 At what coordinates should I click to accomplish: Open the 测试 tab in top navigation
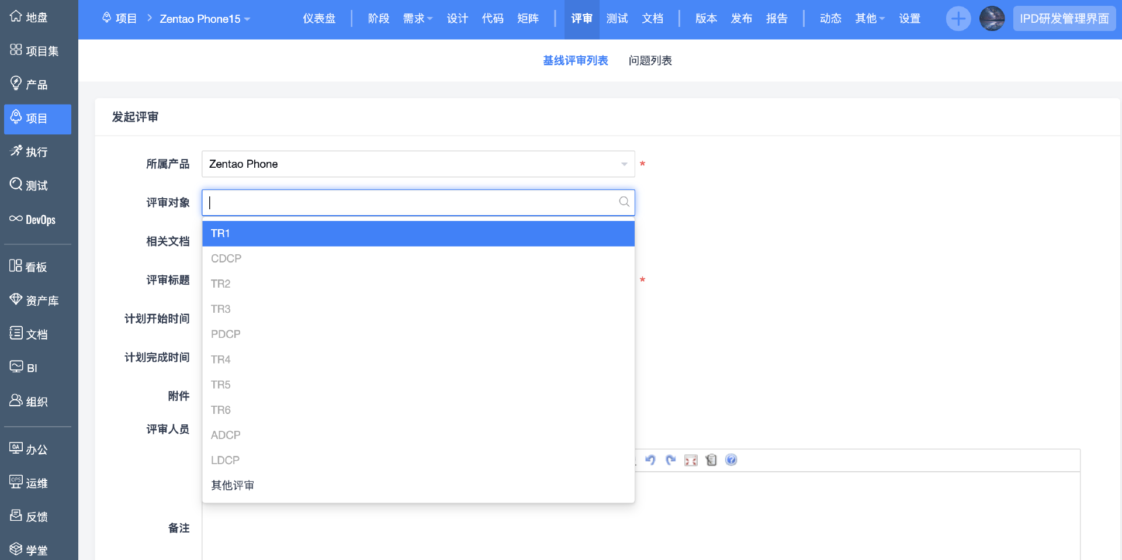[617, 19]
